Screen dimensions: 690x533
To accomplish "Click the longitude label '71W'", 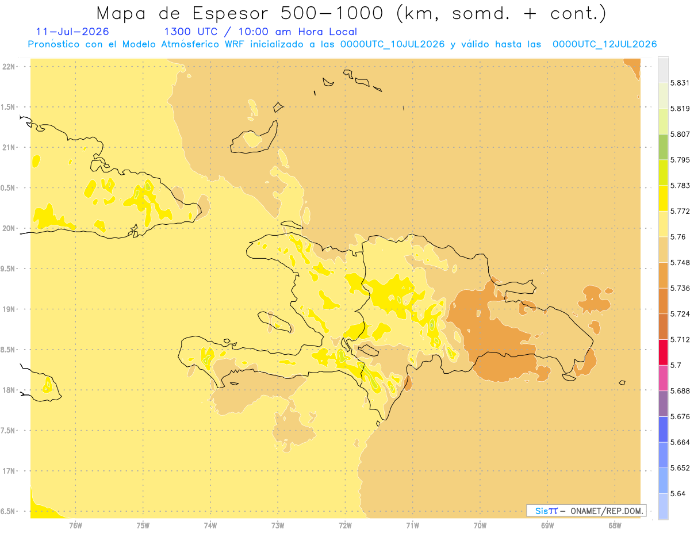I will point(412,525).
